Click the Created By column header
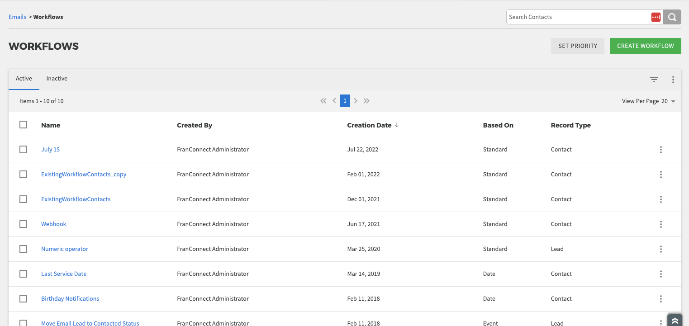The height and width of the screenshot is (326, 689). click(195, 125)
